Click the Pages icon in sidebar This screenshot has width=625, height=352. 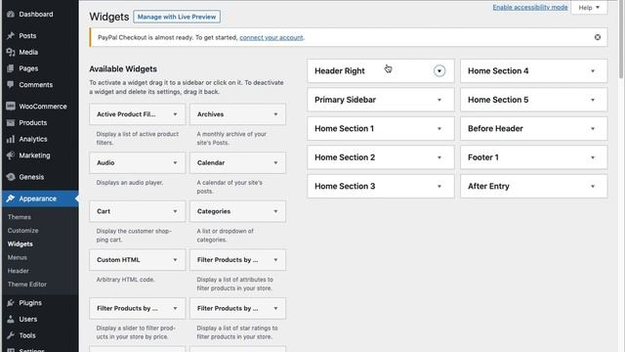(11, 68)
